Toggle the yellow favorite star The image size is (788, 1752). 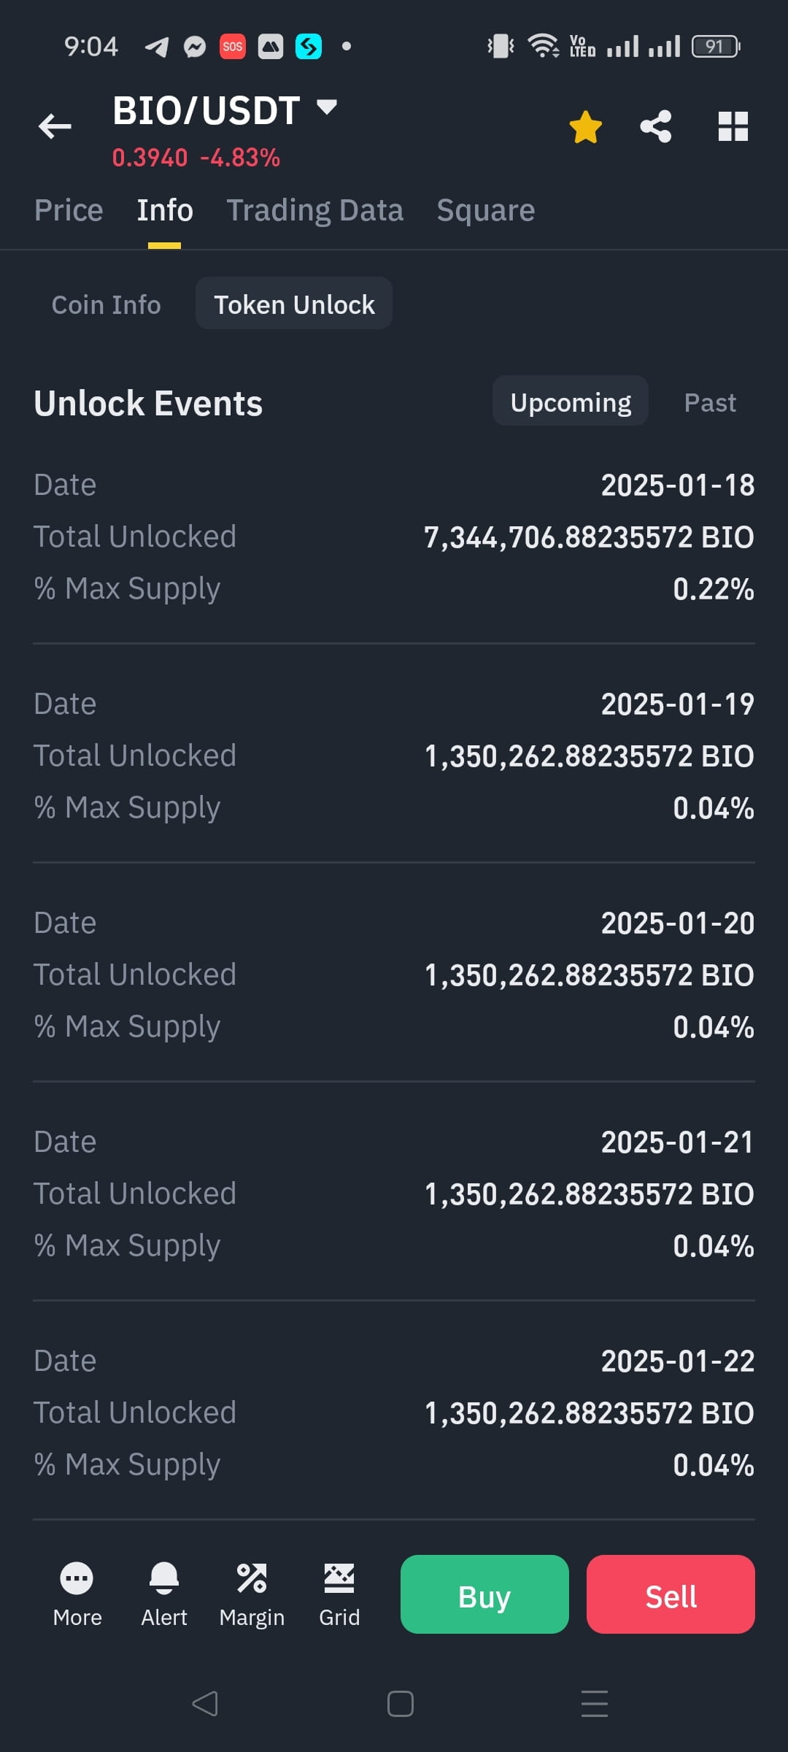pos(586,127)
